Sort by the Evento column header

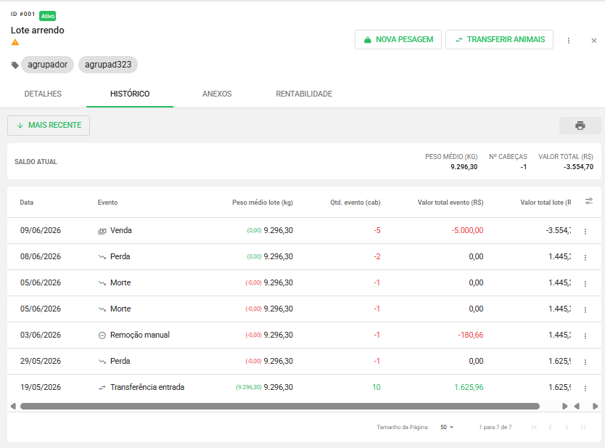click(x=107, y=203)
